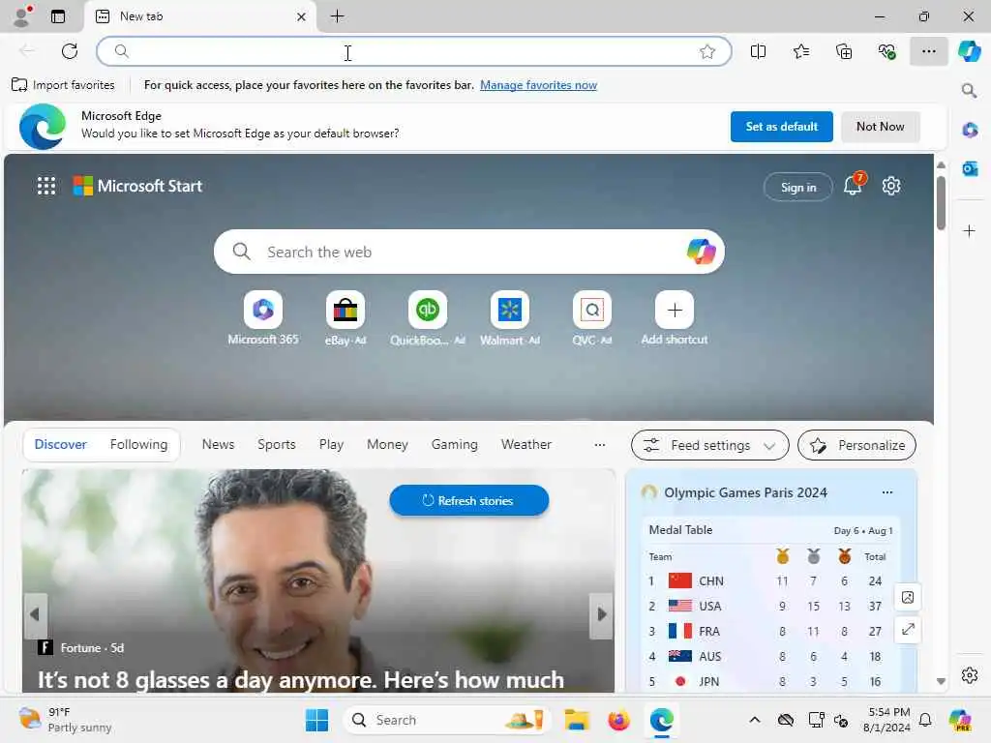
Task: Open the Weather feed tab
Action: click(526, 444)
